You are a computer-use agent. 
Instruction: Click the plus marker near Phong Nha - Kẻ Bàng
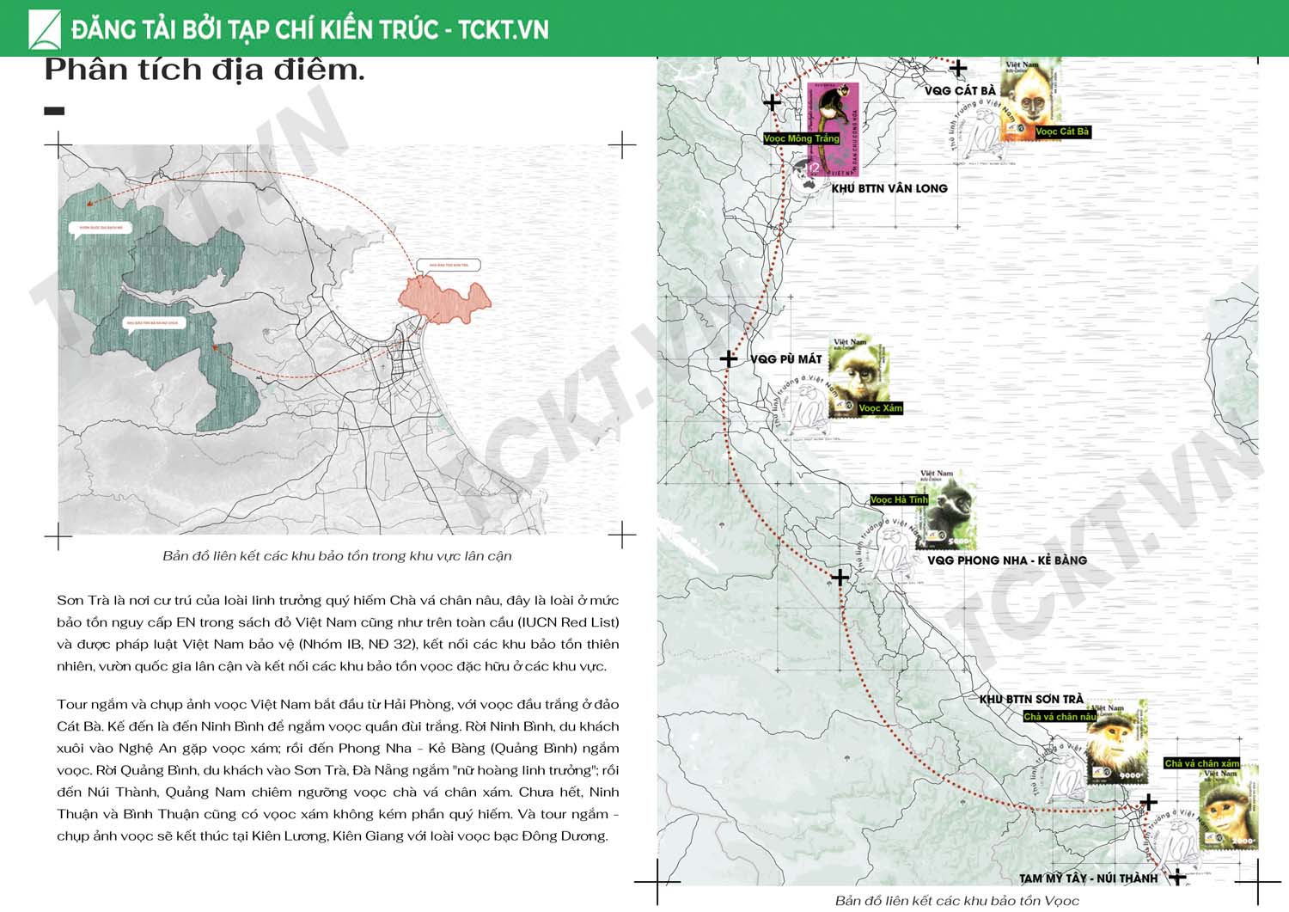pyautogui.click(x=840, y=577)
